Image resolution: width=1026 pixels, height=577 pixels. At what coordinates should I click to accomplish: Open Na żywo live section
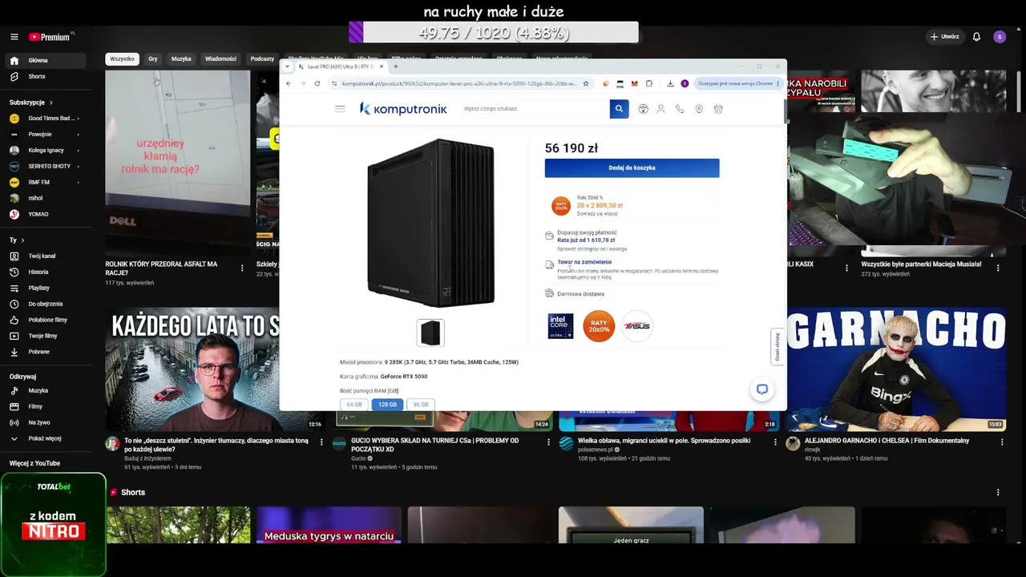[38, 422]
